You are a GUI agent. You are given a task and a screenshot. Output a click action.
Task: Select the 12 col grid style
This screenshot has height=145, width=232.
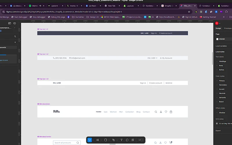click(224, 124)
